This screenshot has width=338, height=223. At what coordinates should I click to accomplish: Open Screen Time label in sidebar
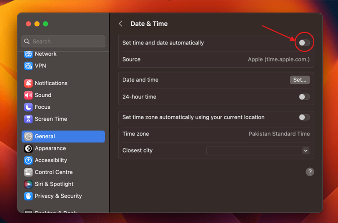click(51, 119)
